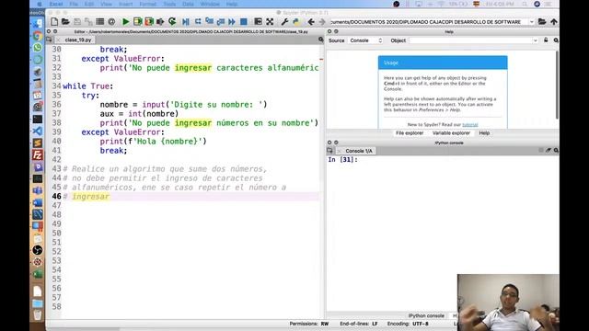This screenshot has height=331, width=589.
Task: Lock the Help pane with the padlock icon
Action: click(x=546, y=40)
